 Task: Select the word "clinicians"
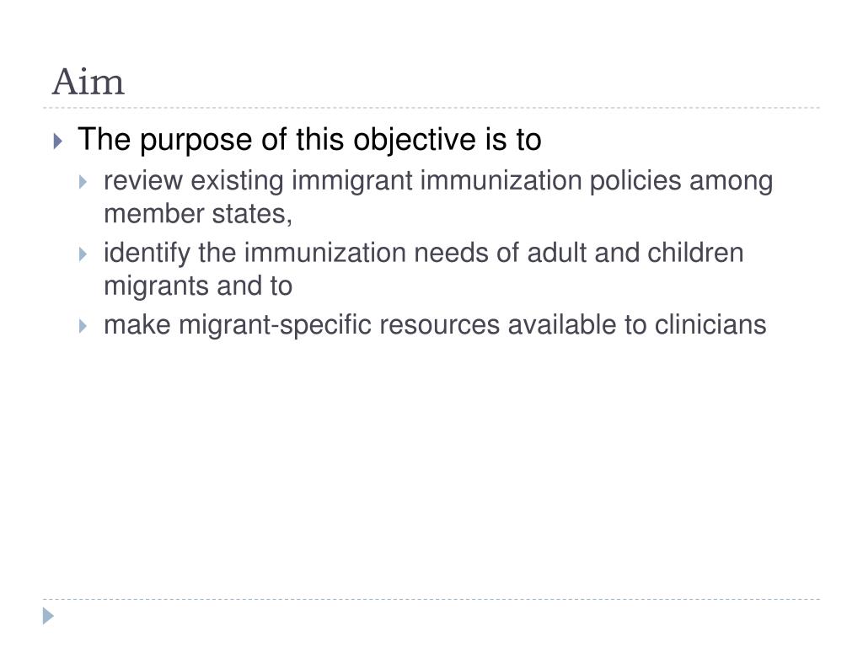(x=710, y=324)
